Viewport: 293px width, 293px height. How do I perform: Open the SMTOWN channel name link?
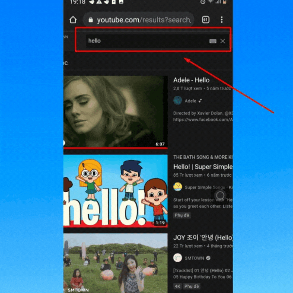click(x=194, y=258)
